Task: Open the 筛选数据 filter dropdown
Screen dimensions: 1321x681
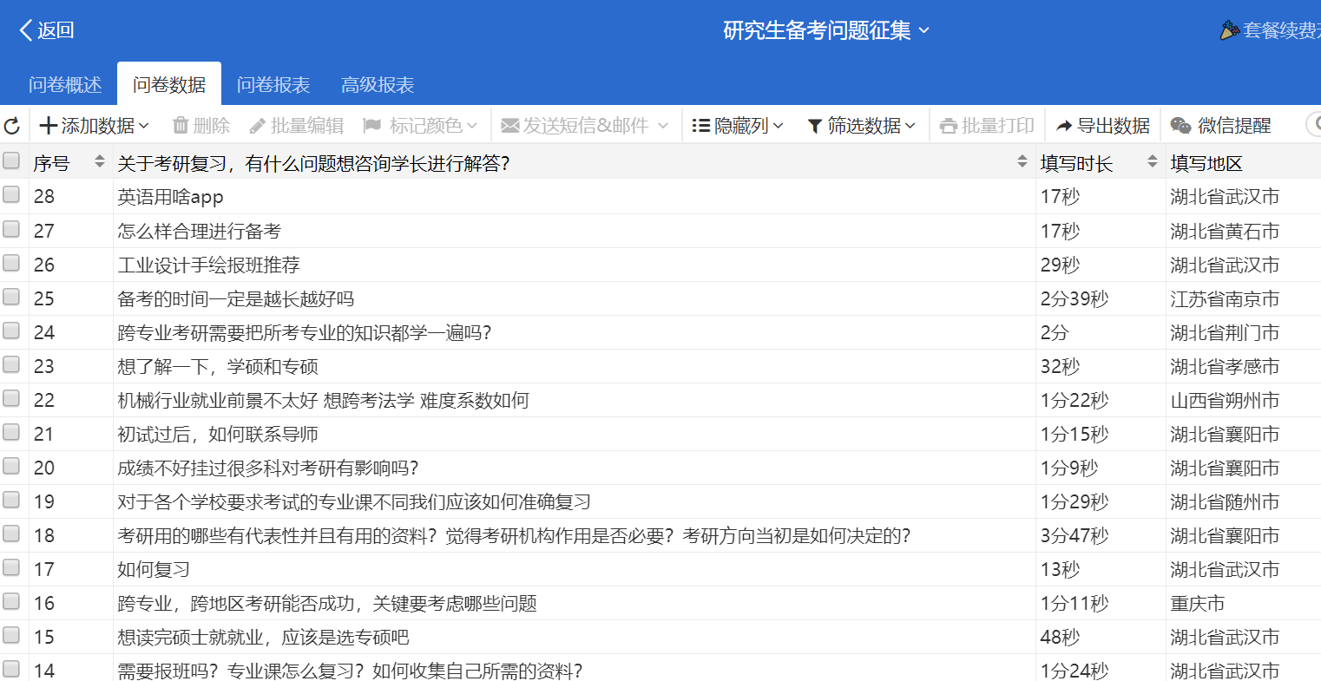Action: point(861,126)
